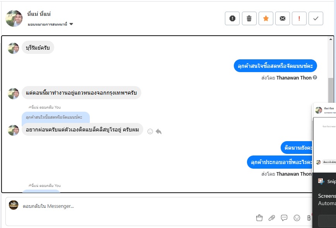Click the red exclamation priority icon
The width and height of the screenshot is (336, 228).
coord(299,18)
